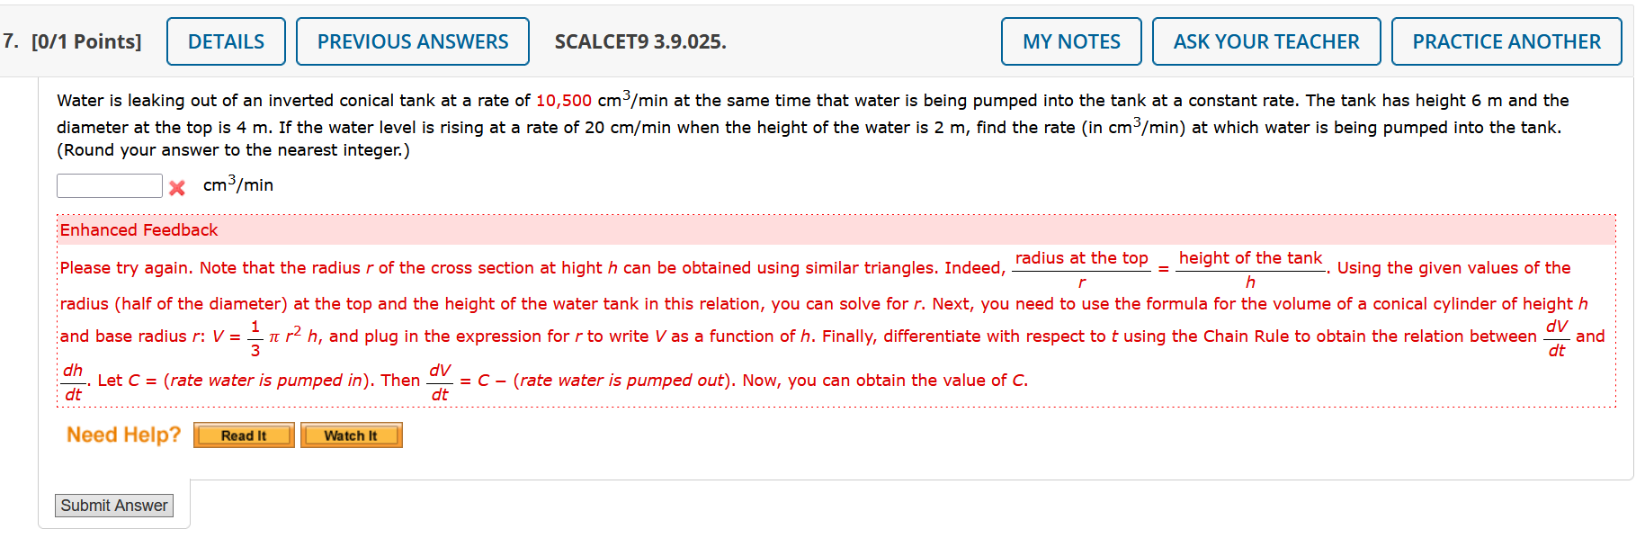Screen dimensions: 1636x538
Task: Click the Read It help button
Action: pos(243,435)
